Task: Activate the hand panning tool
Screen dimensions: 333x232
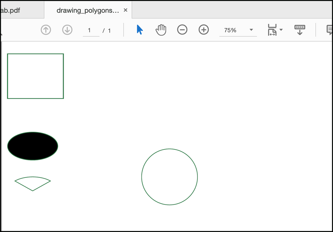Action: click(161, 30)
